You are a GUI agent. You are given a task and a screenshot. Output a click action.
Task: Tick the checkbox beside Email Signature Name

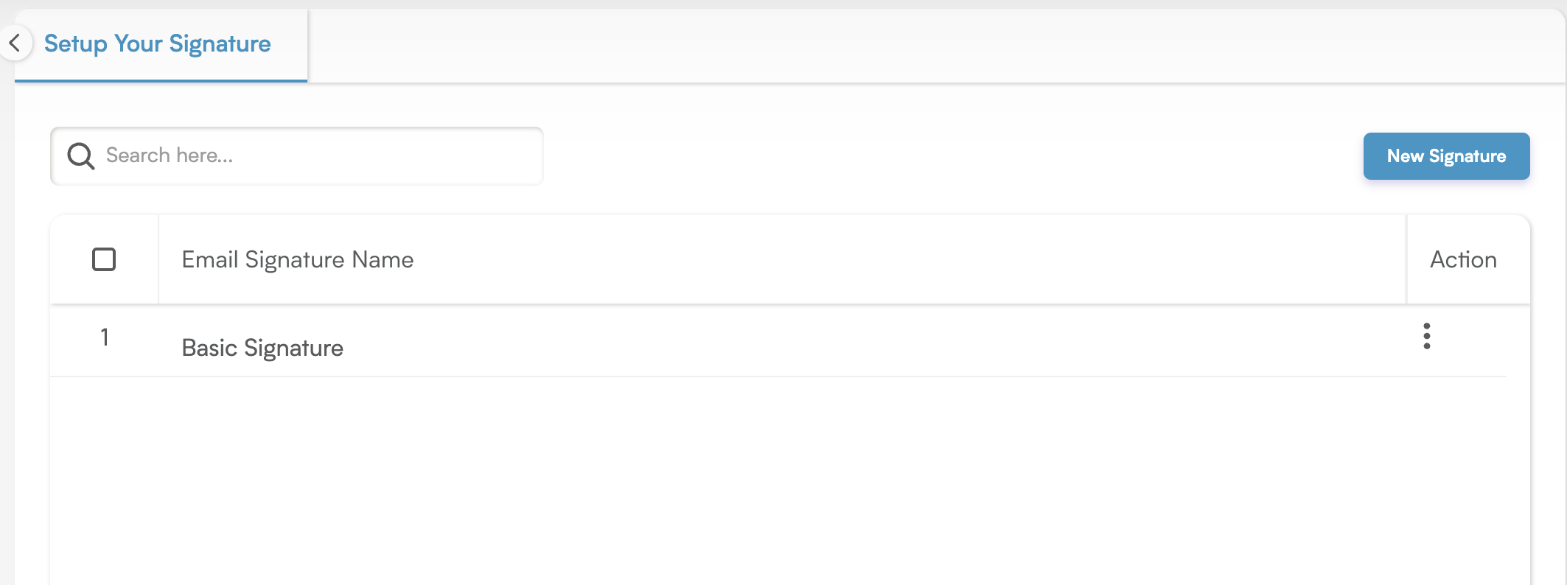104,259
